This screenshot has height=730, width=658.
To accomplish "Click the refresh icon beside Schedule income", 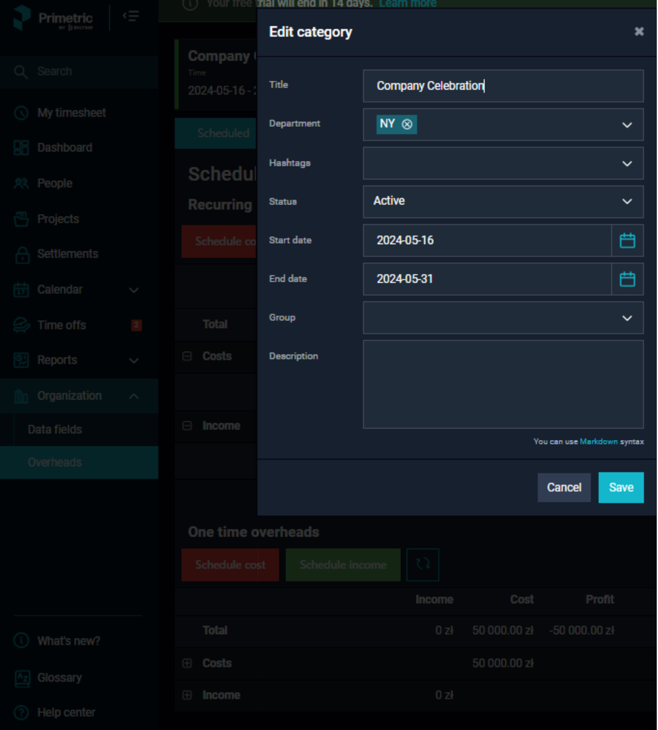I will pyautogui.click(x=423, y=565).
